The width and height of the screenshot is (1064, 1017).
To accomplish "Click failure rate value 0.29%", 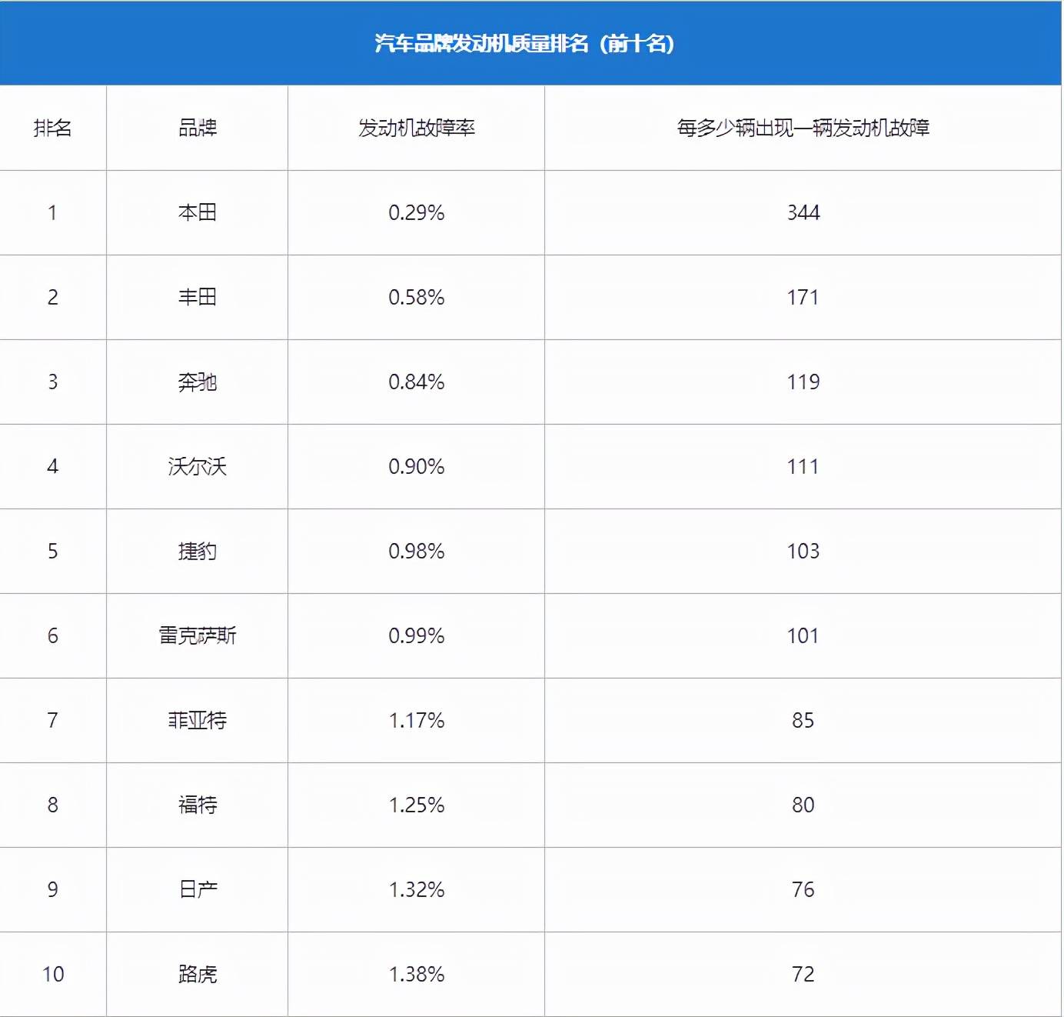I will click(417, 212).
